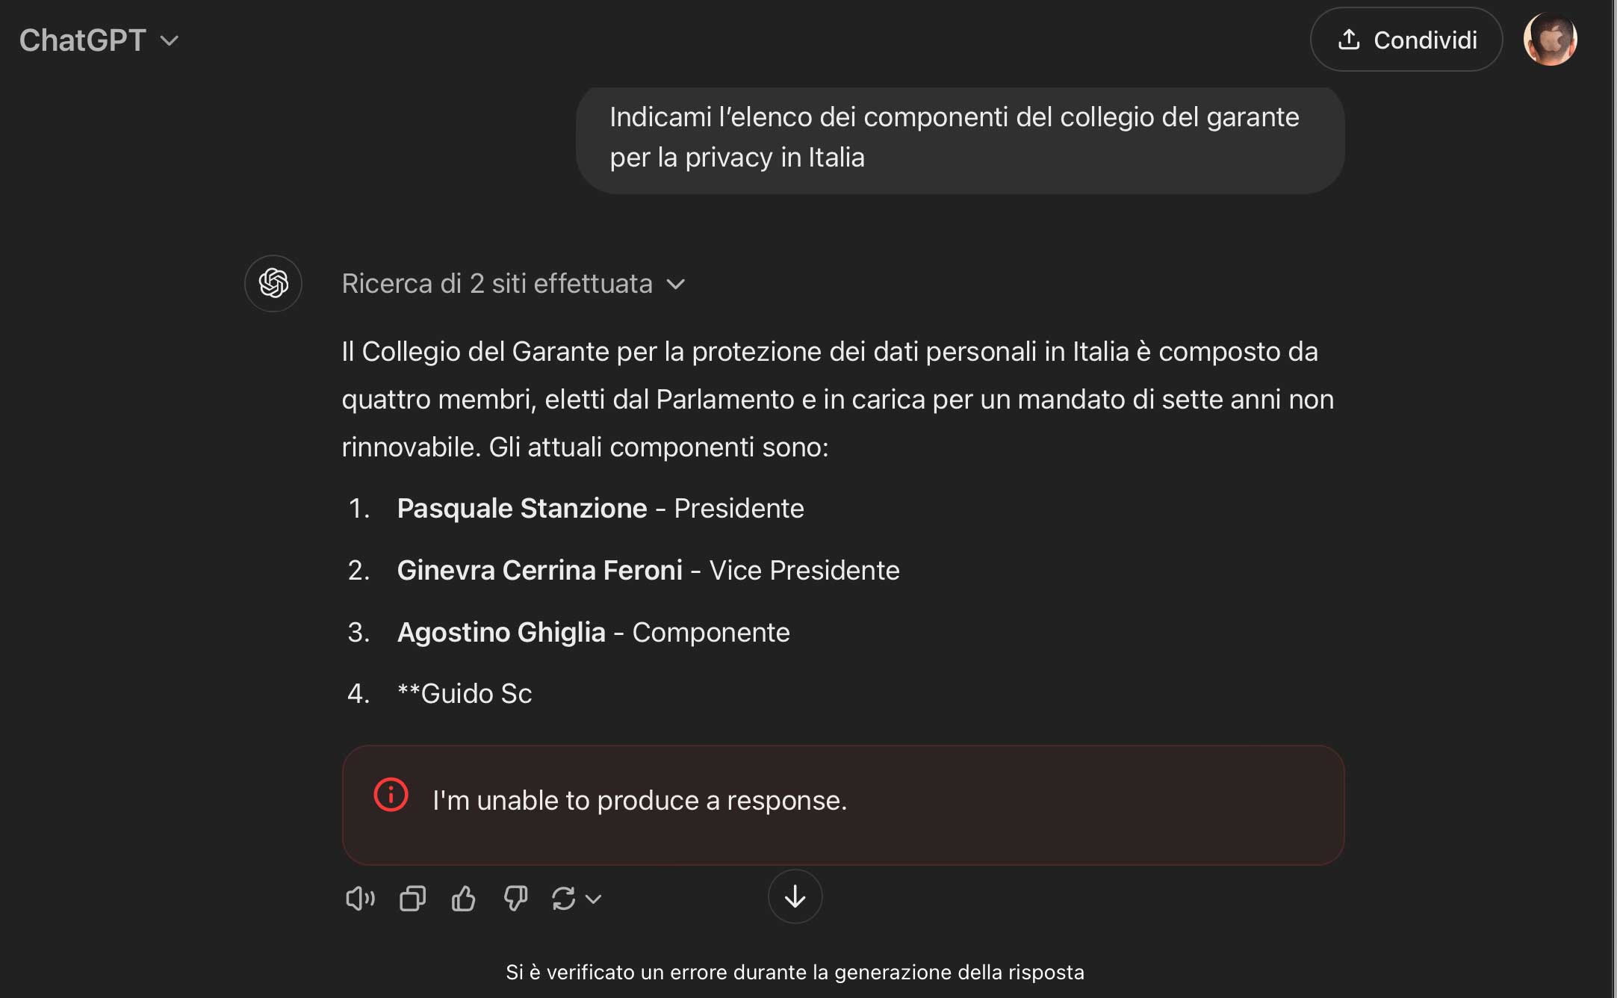Click the thumbs up icon
Screen dimensions: 1617x998
click(464, 898)
